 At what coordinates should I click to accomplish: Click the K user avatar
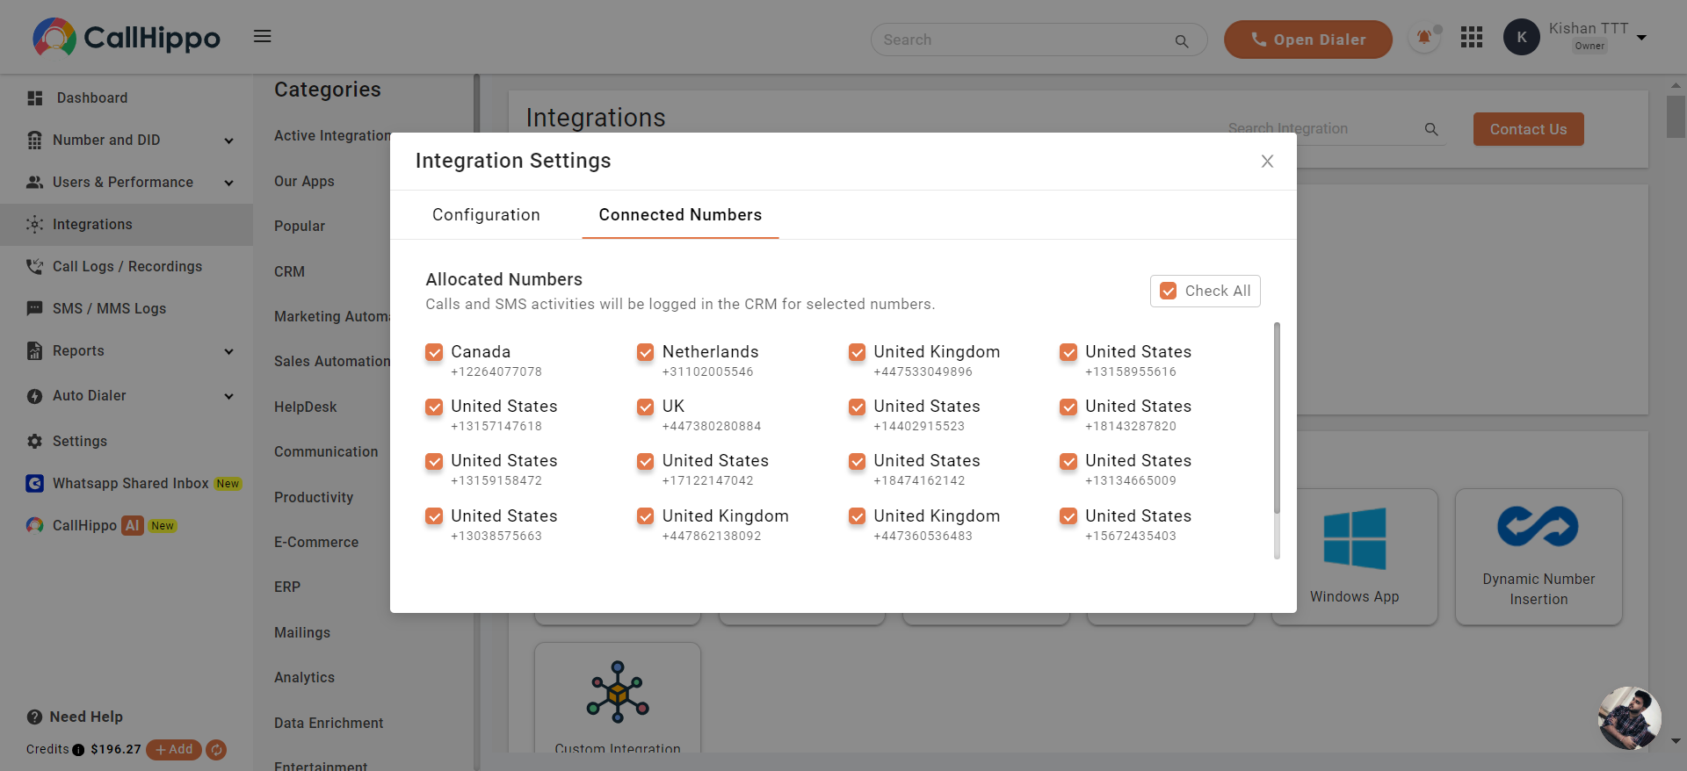coord(1521,37)
